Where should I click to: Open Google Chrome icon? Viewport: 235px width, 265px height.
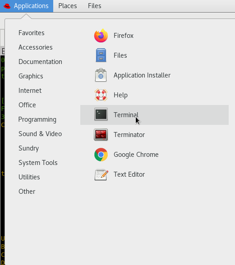click(101, 155)
